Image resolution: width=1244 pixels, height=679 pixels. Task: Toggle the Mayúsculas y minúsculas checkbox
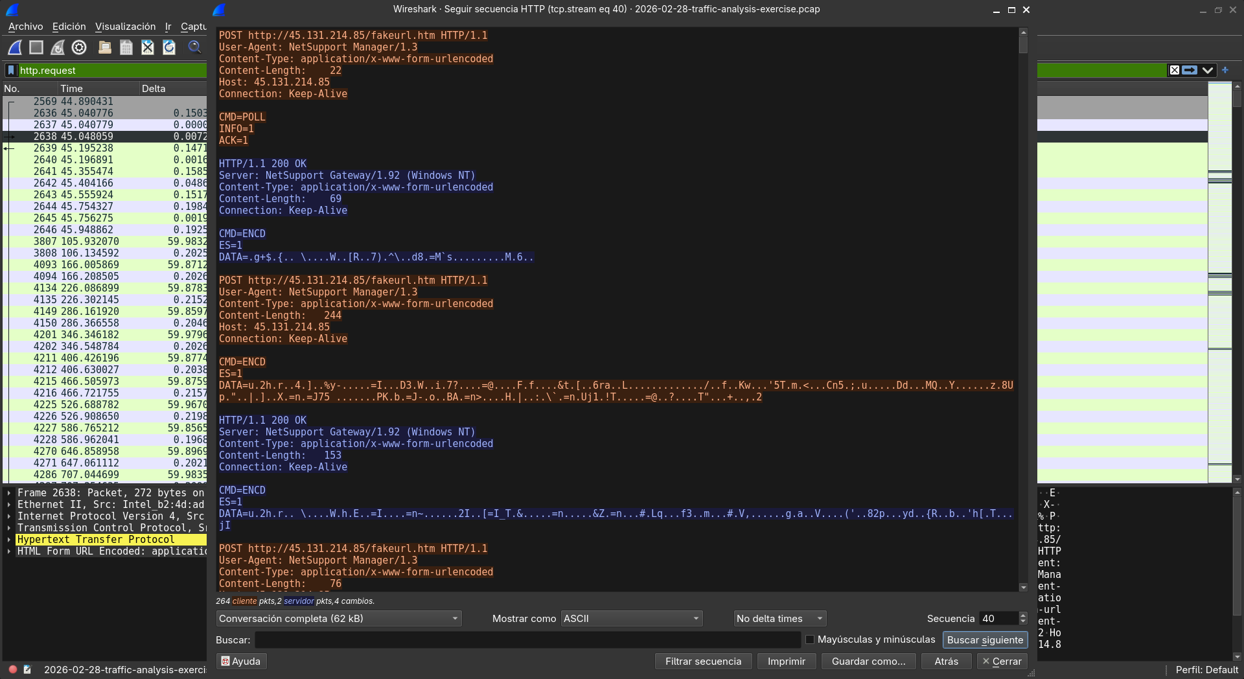pos(810,639)
